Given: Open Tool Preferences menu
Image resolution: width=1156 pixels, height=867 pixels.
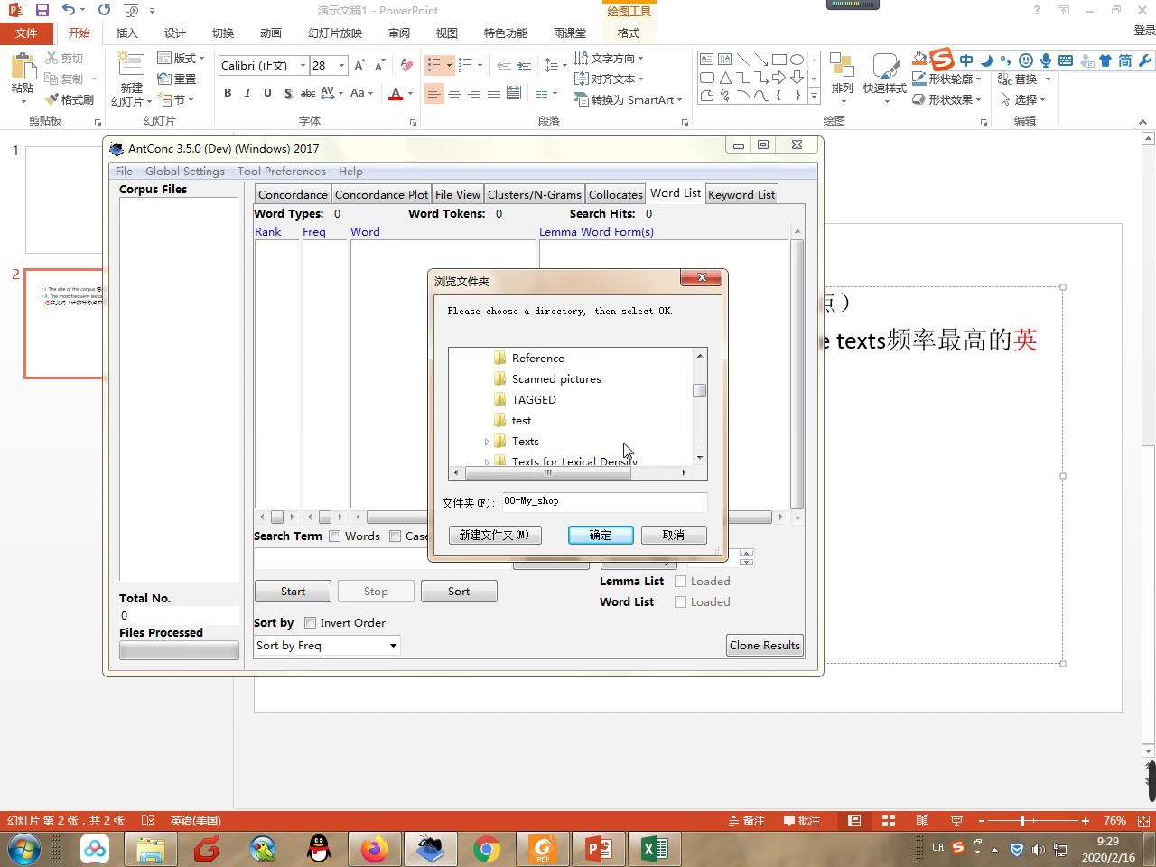Looking at the screenshot, I should [281, 171].
